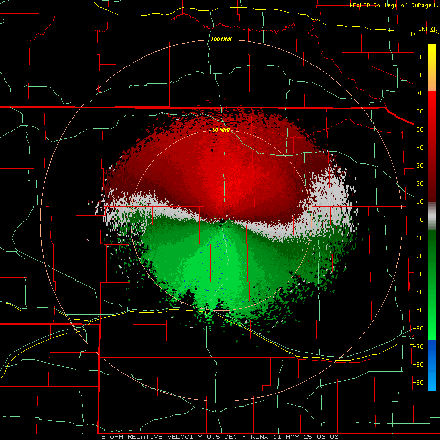Click the KLNX station identifier
The width and height of the screenshot is (440, 440).
click(260, 437)
